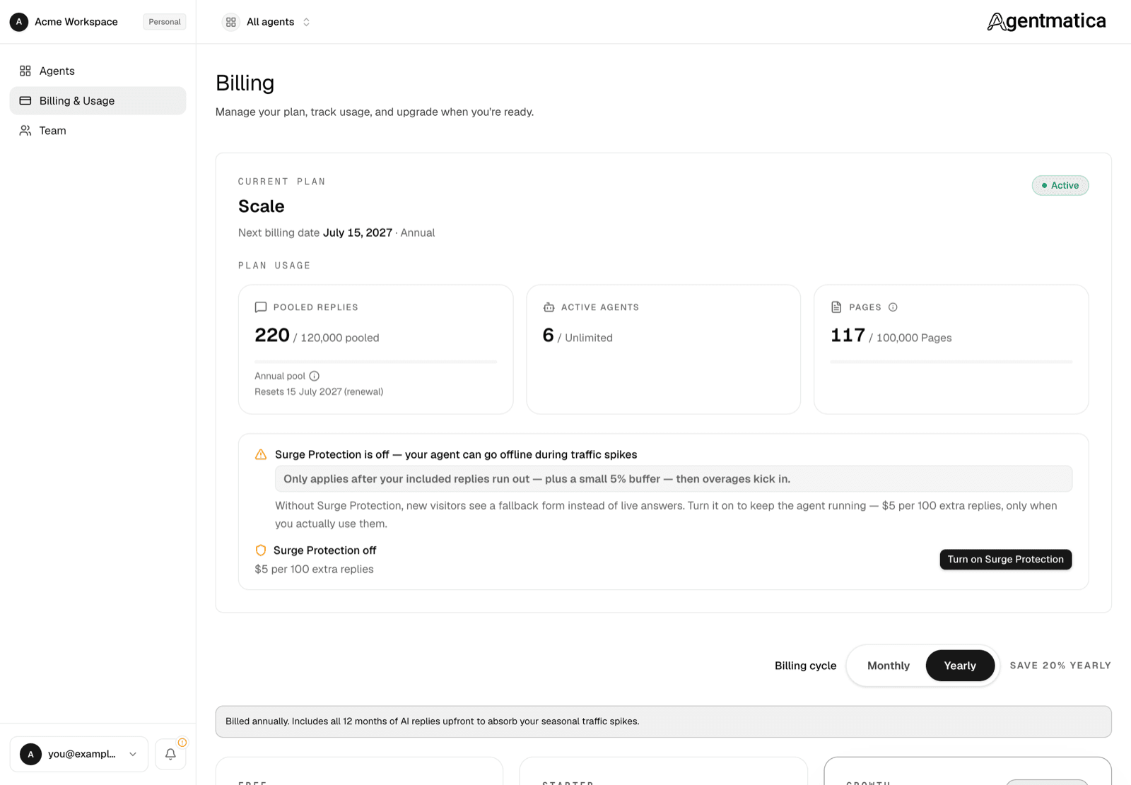
Task: Click the Surge Protection off shield icon
Action: click(x=261, y=550)
